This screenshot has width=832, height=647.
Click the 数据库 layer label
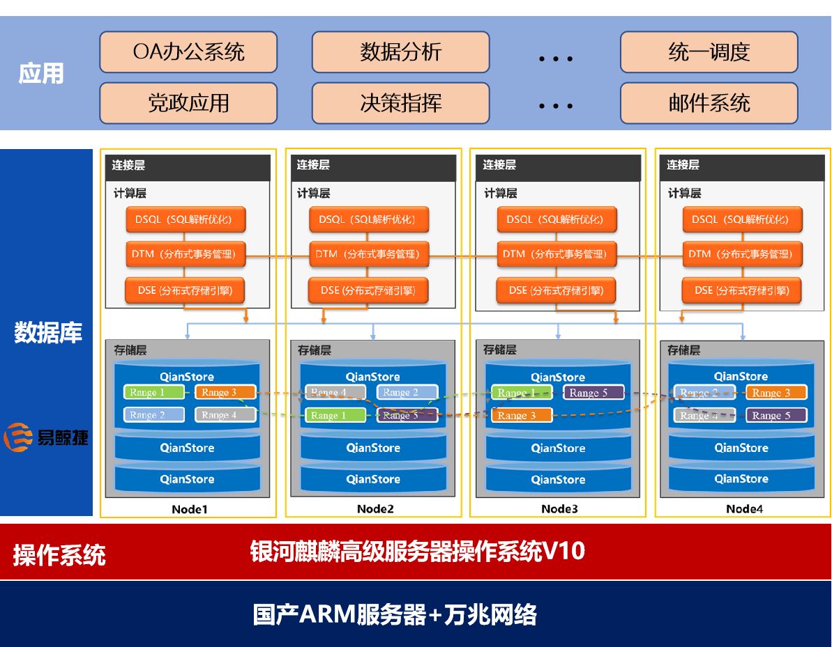tap(47, 333)
